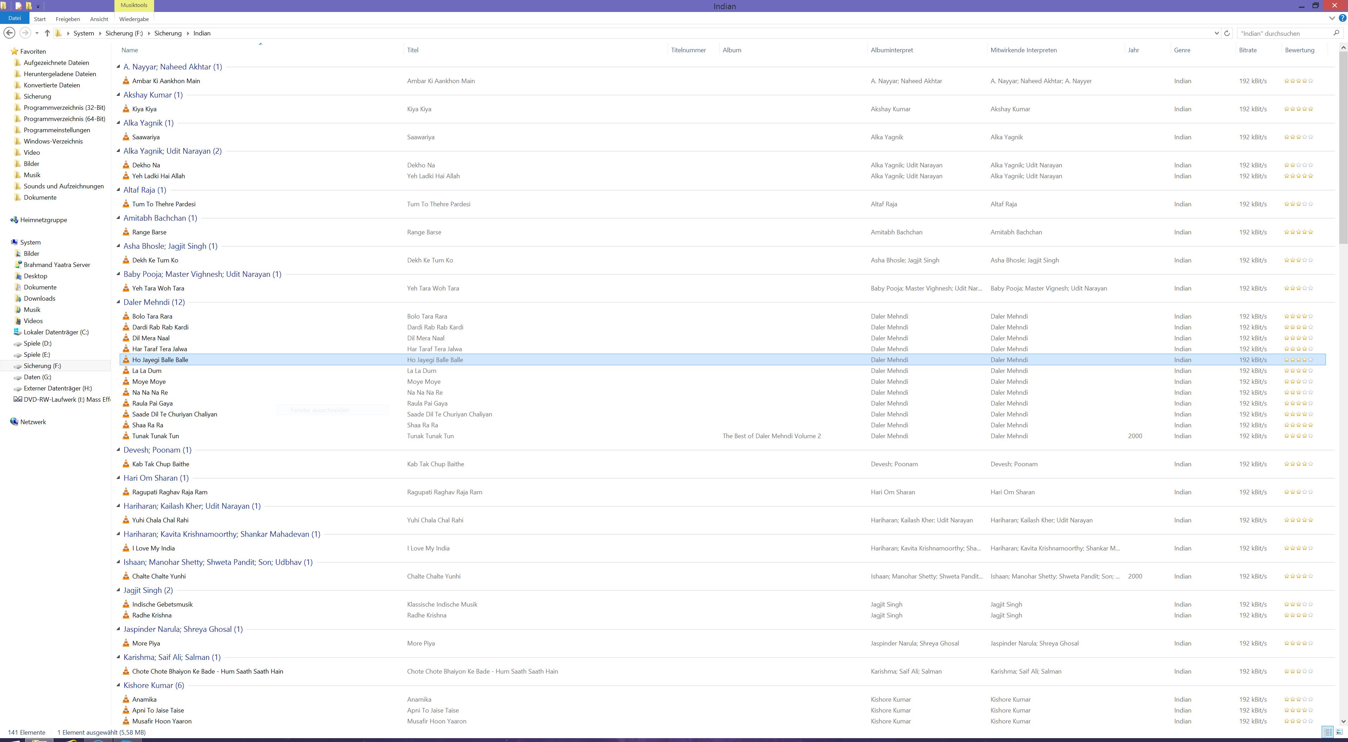Viewport: 1348px width, 742px height.
Task: Set star rating for Ambar Ki Aankhon Main
Action: coord(1298,81)
